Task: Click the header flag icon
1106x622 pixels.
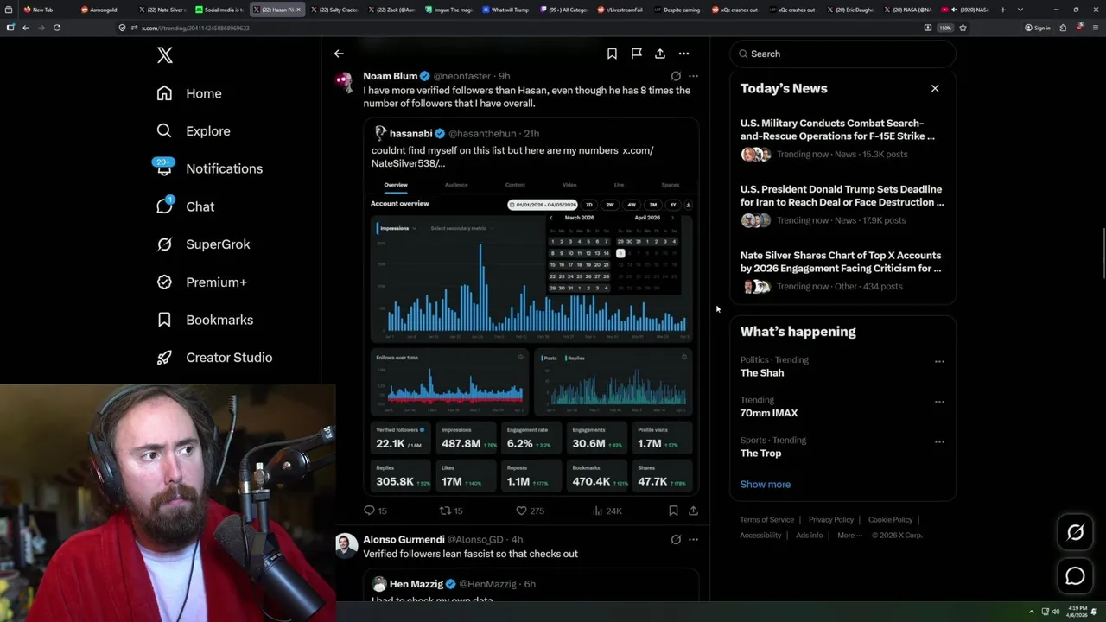Action: (x=636, y=54)
